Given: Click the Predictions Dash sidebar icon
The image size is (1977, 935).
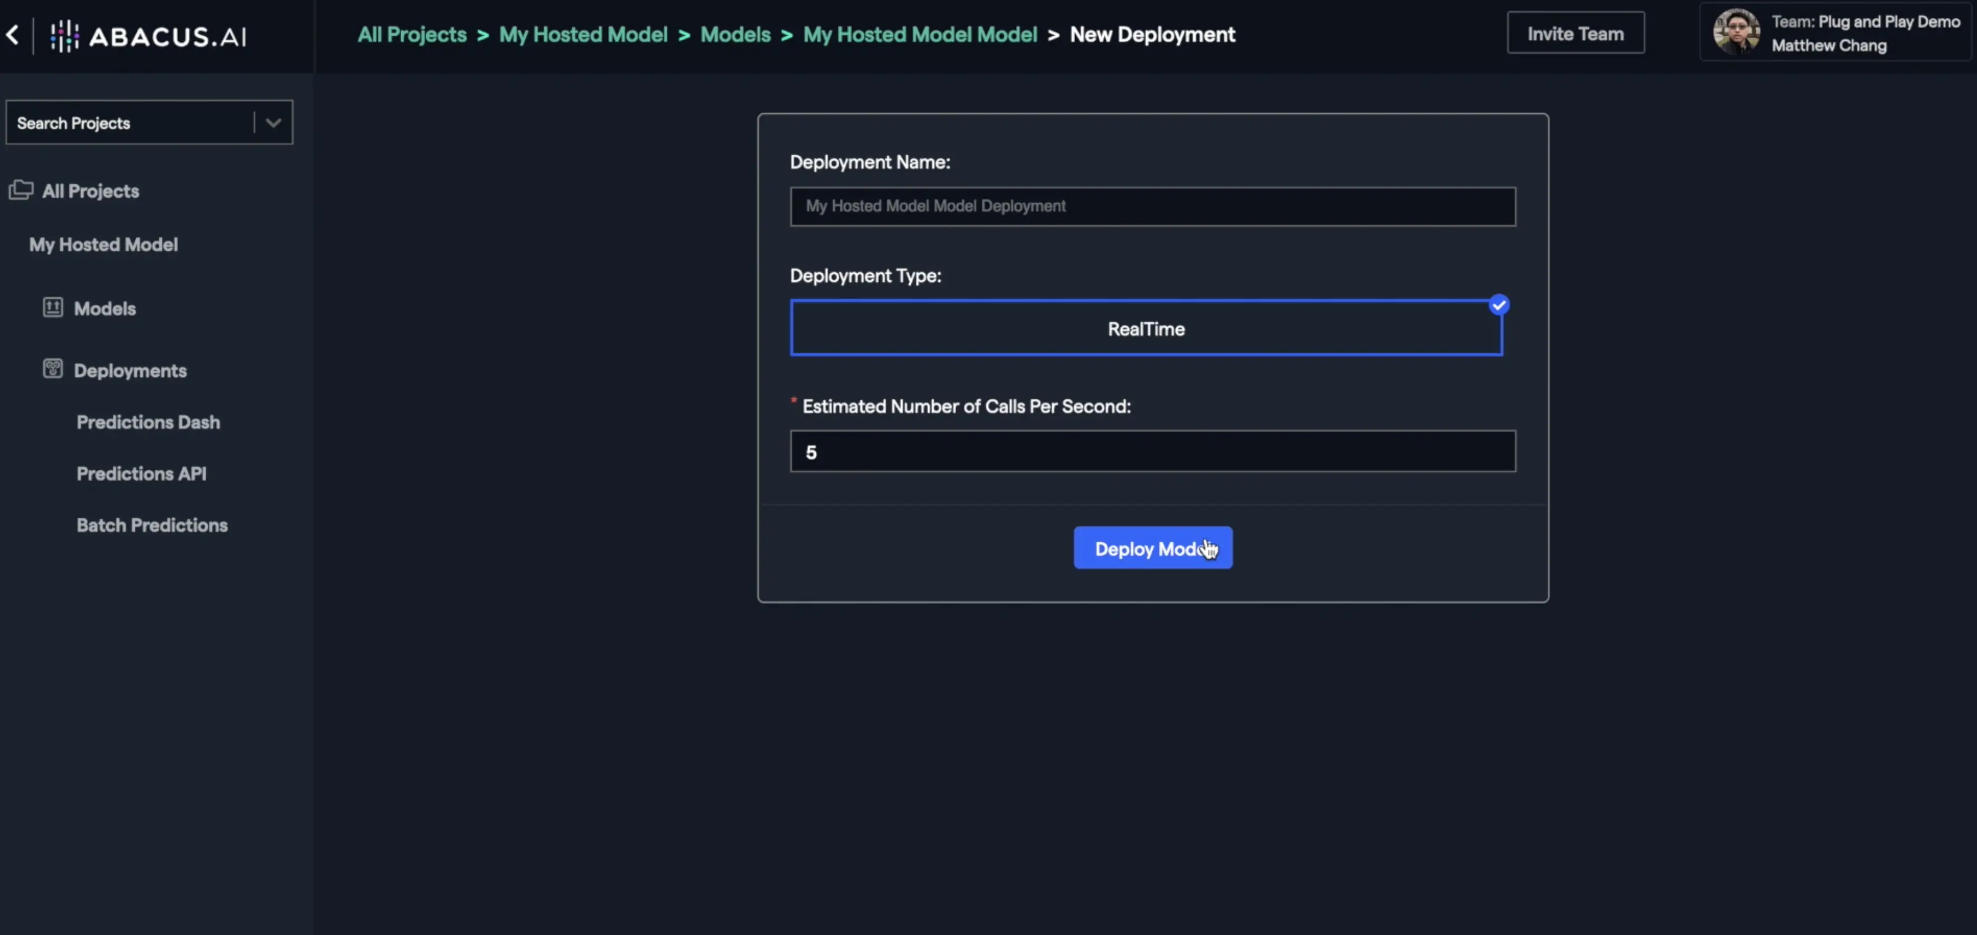Looking at the screenshot, I should pyautogui.click(x=148, y=421).
